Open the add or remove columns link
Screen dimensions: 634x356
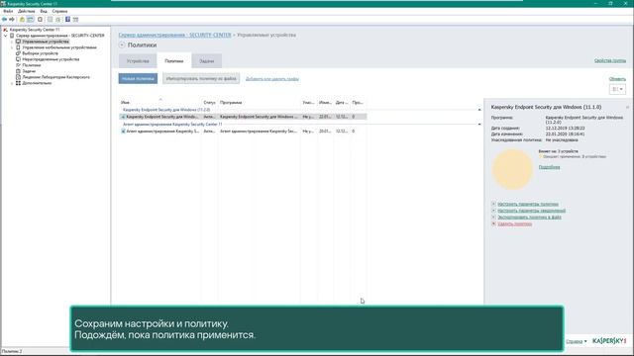click(272, 79)
